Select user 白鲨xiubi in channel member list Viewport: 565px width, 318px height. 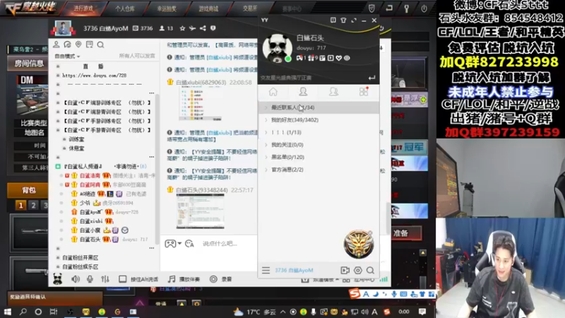(91, 221)
